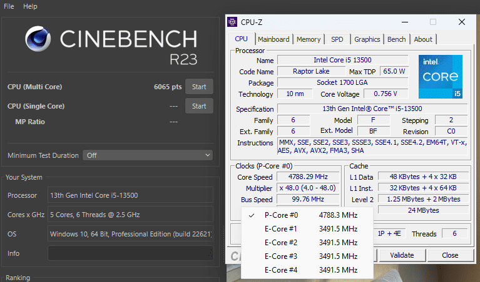Click the processor Name value Intel Core i5 13500
480x282 pixels.
[342, 60]
